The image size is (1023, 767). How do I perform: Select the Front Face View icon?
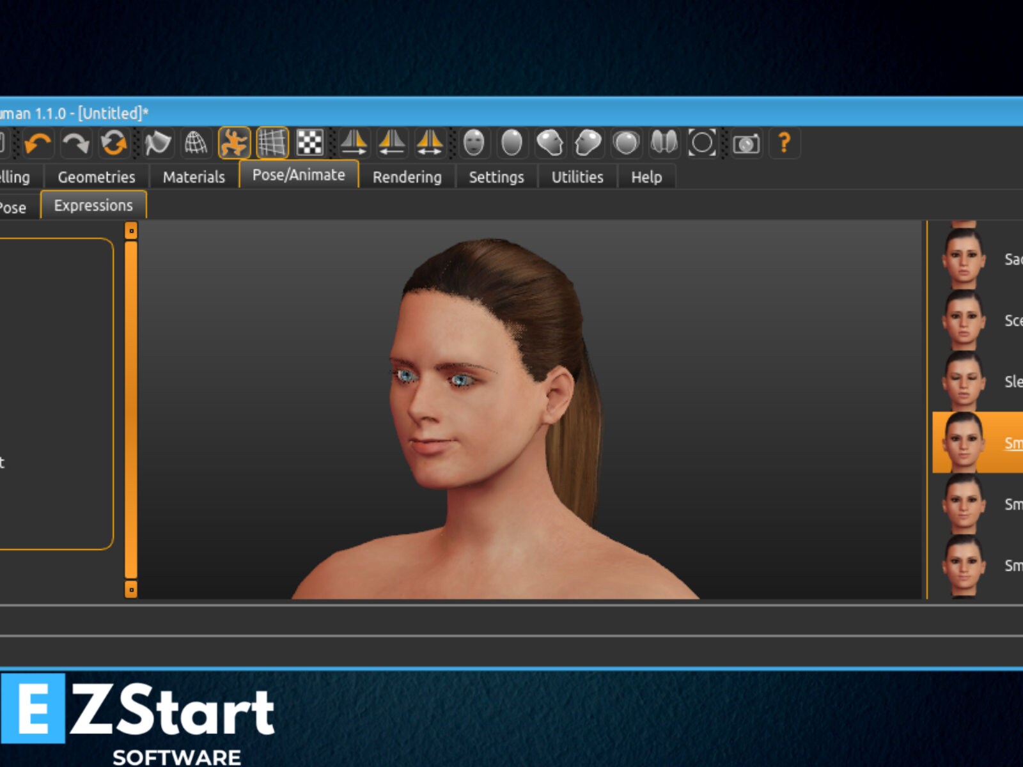[x=472, y=144]
